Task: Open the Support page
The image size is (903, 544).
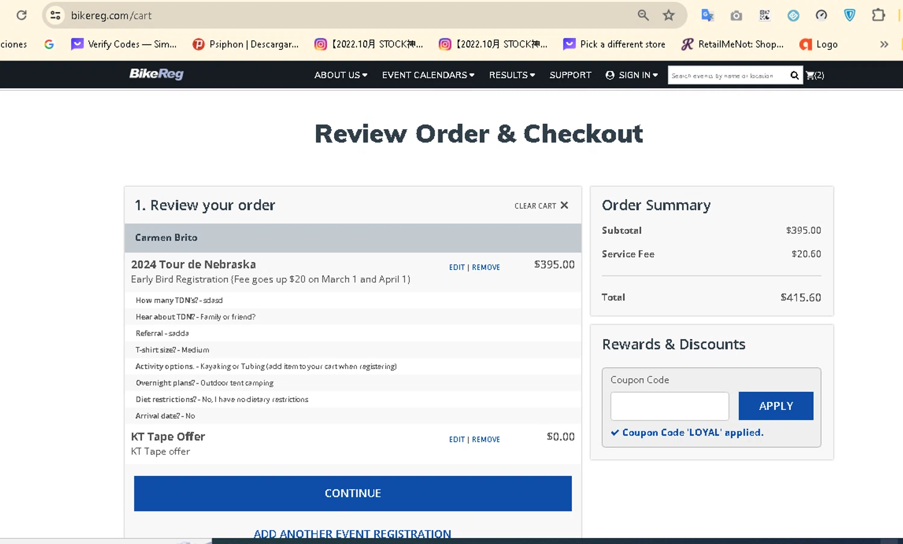Action: (570, 75)
